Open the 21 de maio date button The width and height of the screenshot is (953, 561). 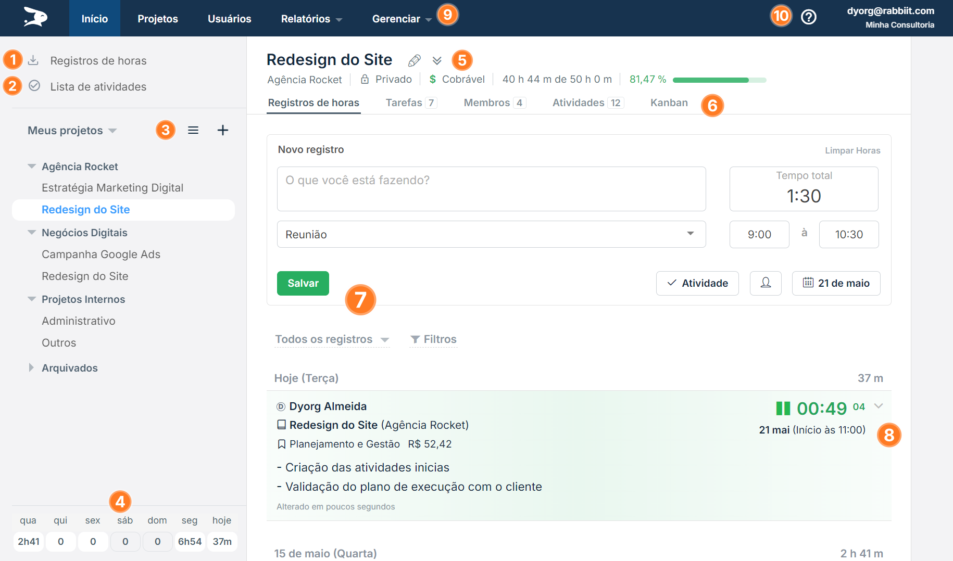pos(836,283)
